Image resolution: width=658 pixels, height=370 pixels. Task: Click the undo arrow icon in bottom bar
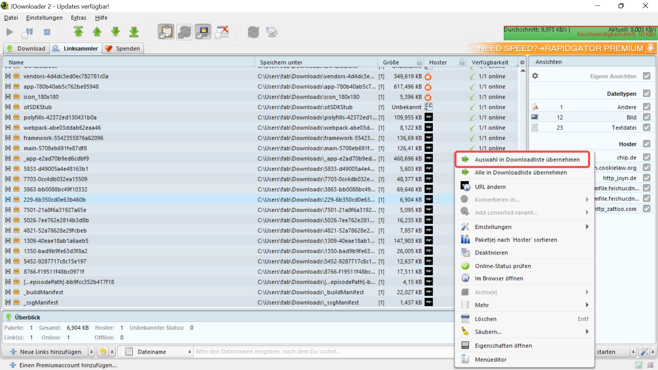click(103, 351)
